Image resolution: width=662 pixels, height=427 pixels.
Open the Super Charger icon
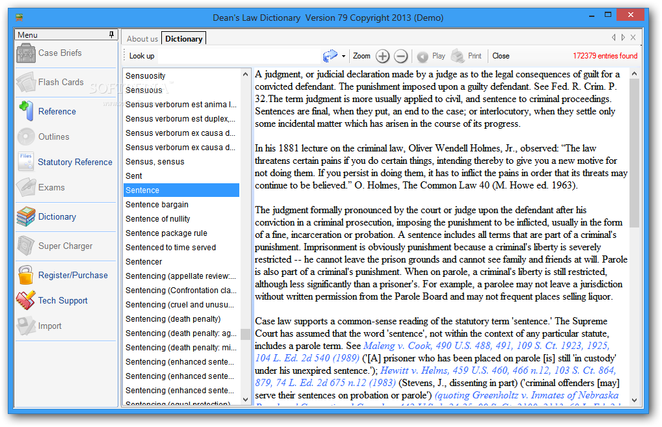coord(26,246)
